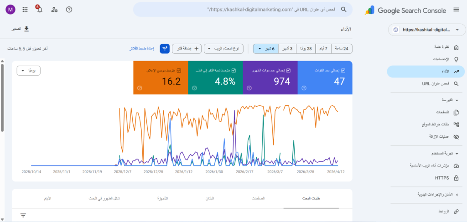Click the help question mark icon
Image resolution: width=467 pixels, height=222 pixels.
(69, 10)
